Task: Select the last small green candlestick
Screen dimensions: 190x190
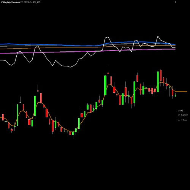Action: tap(175, 96)
